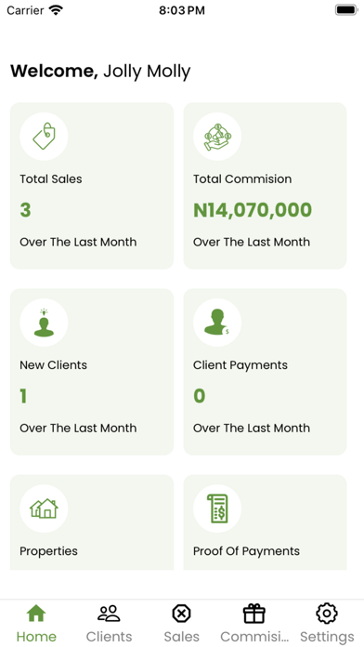Open the Commission tab with gift icon
Viewport: 364px width, 647px height.
(253, 623)
